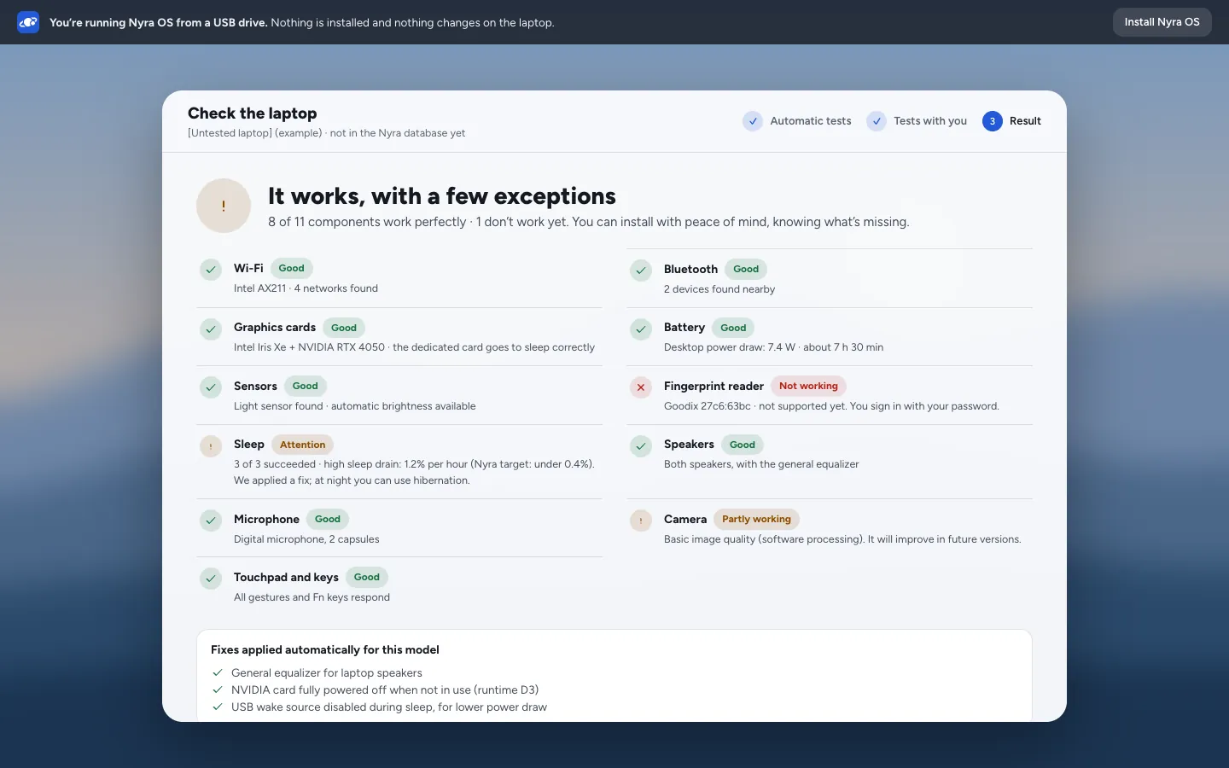Click the Automatic tests checkmark icon
Screen dimensions: 1229x768
point(753,121)
